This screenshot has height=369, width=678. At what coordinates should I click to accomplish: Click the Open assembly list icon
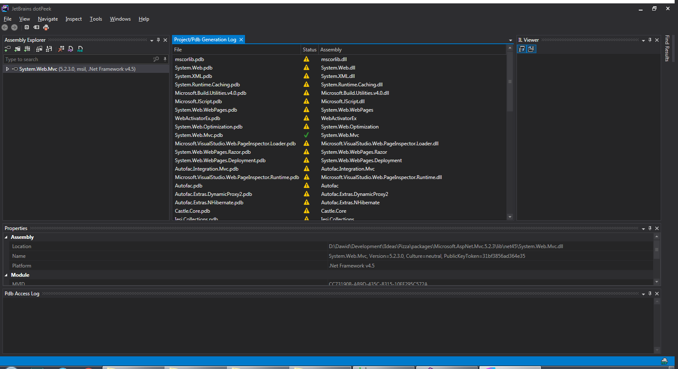click(x=39, y=49)
